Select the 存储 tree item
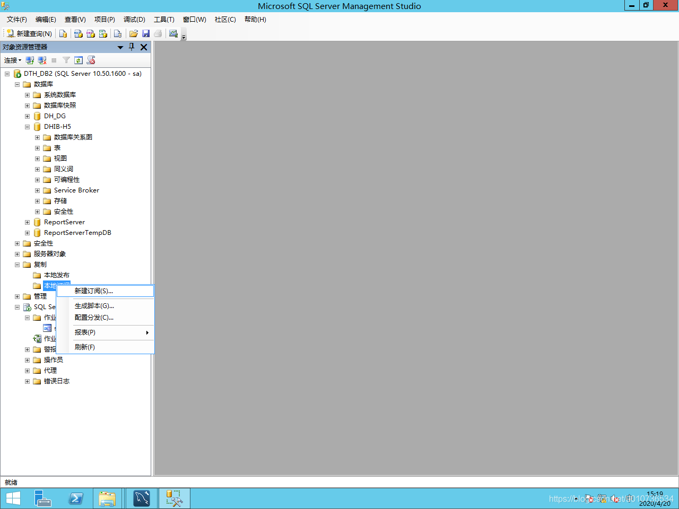The height and width of the screenshot is (509, 679). [x=60, y=201]
